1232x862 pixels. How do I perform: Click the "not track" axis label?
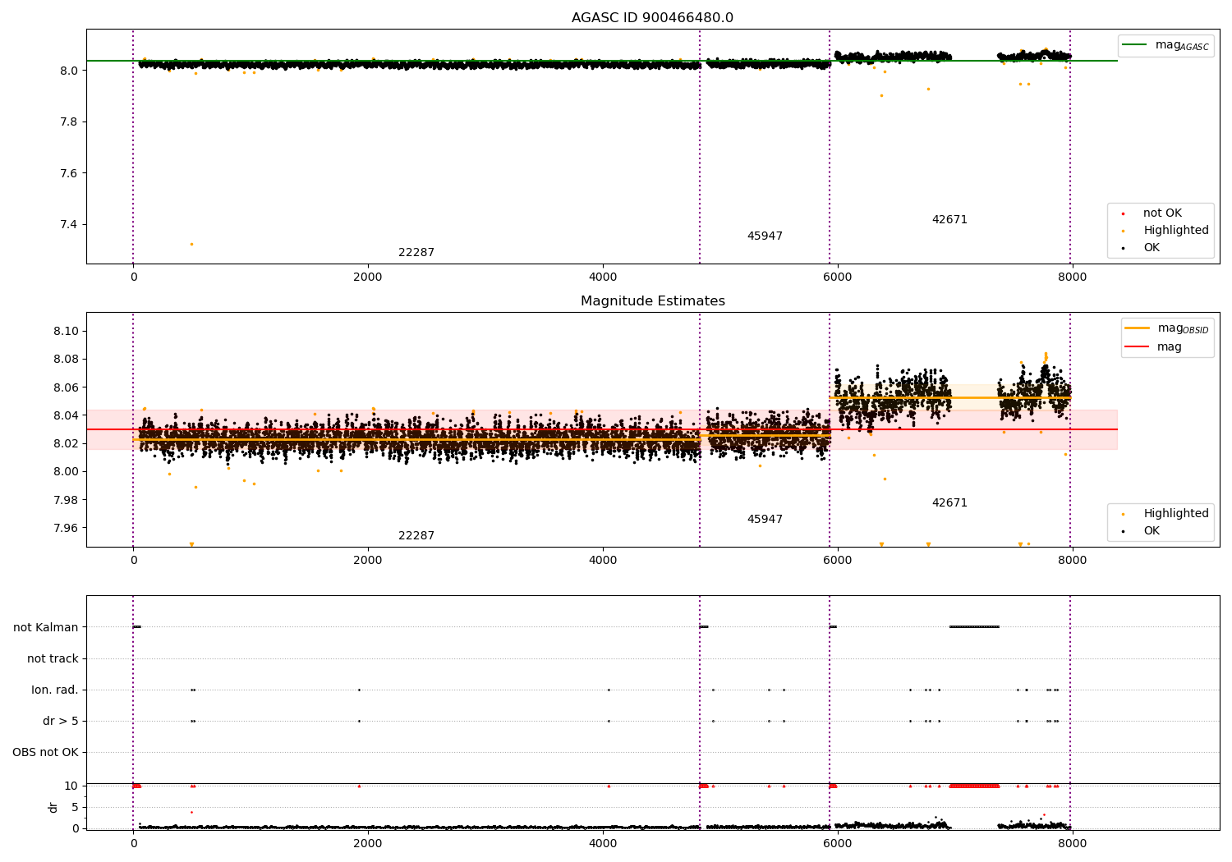[x=53, y=658]
